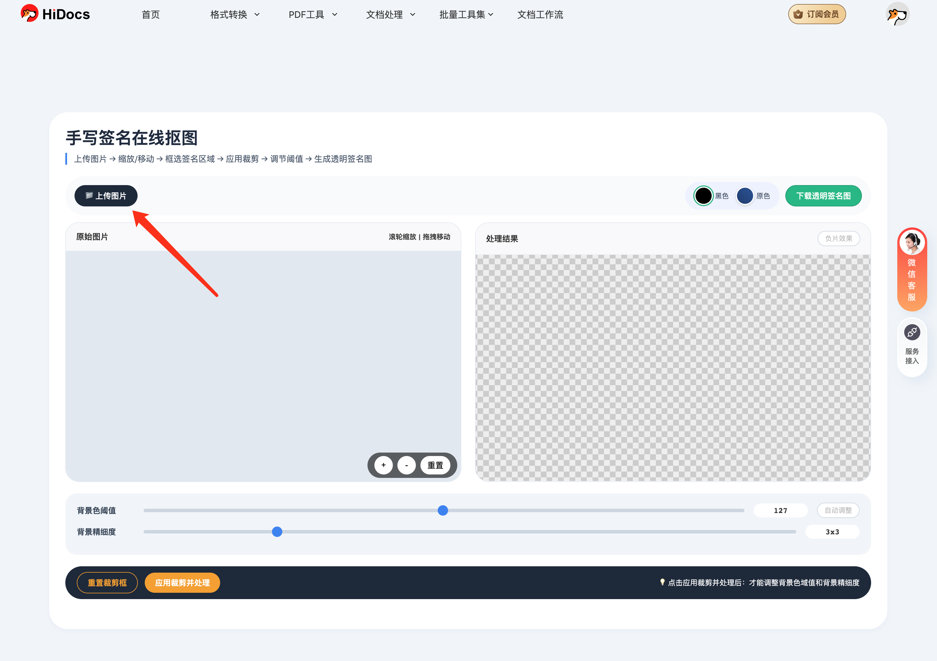Zoom in with the plus button
This screenshot has height=661, width=937.
point(383,465)
